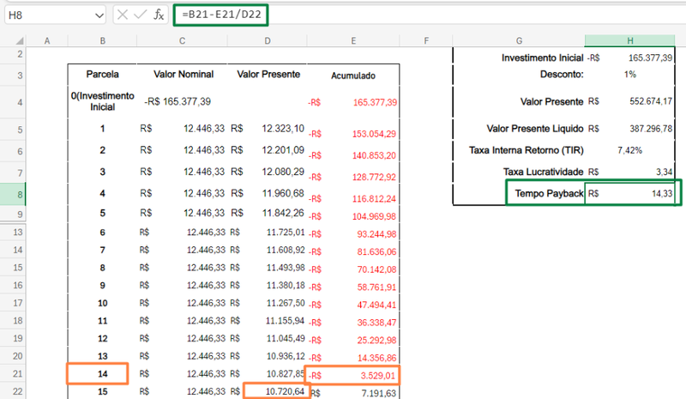686x399 pixels.
Task: Select row 2 header
Action: point(13,55)
